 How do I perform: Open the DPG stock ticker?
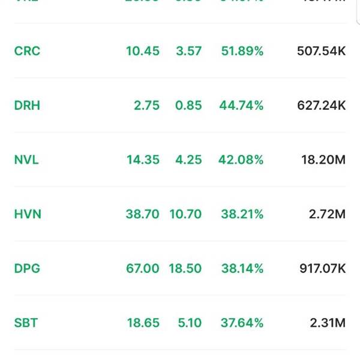coord(27,268)
